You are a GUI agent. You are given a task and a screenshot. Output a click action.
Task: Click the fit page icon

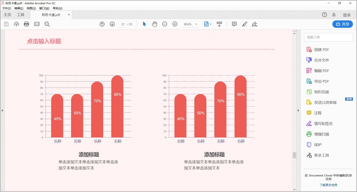(206, 24)
